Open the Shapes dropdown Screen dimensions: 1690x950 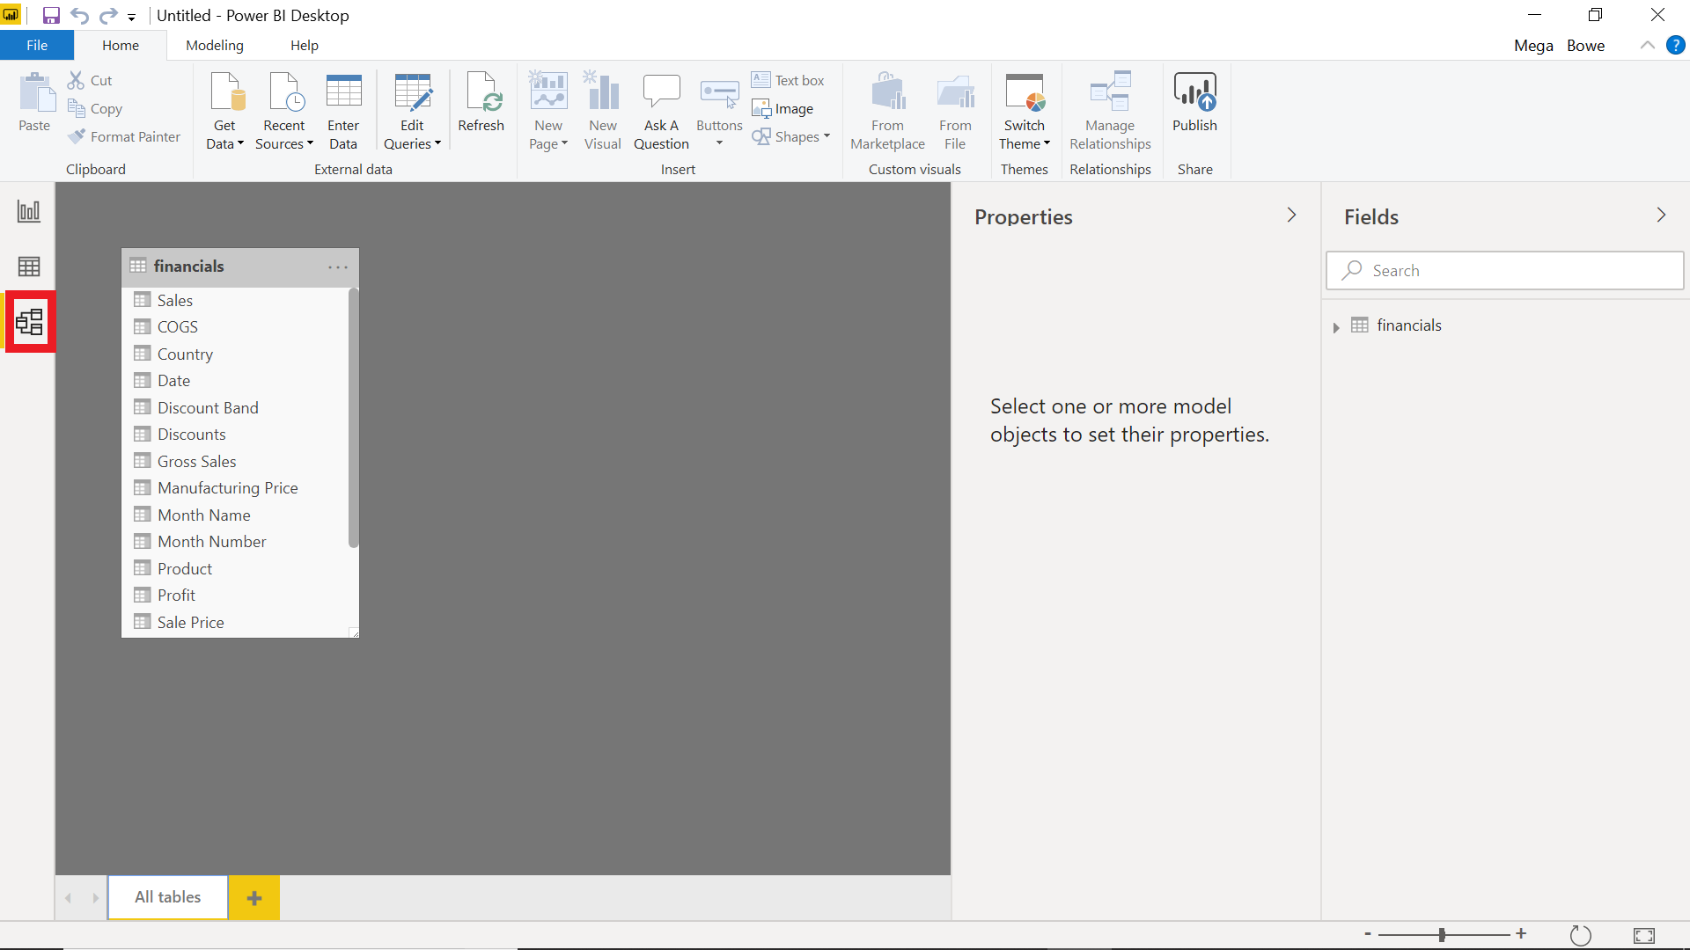coord(790,136)
